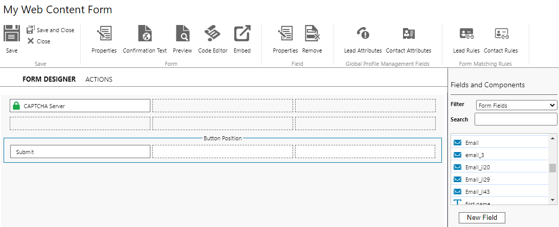Click envelope icon beside Email_jl43
This screenshot has width=559, height=227.
[457, 192]
